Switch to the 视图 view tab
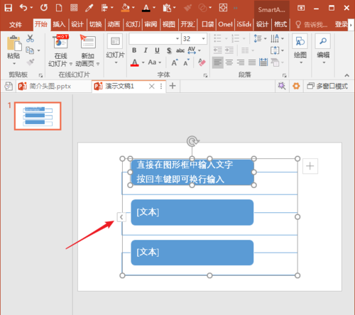Image resolution: width=355 pixels, height=315 pixels. pos(169,24)
